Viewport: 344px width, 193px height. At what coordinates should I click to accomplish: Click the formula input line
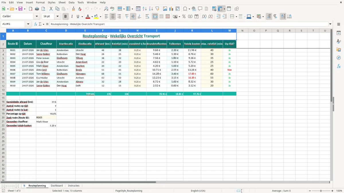[x=189, y=24]
